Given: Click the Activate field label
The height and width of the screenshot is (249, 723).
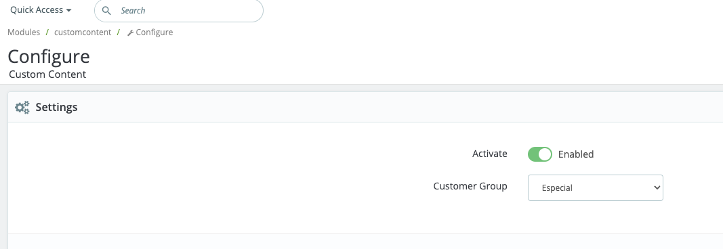Looking at the screenshot, I should pos(490,154).
